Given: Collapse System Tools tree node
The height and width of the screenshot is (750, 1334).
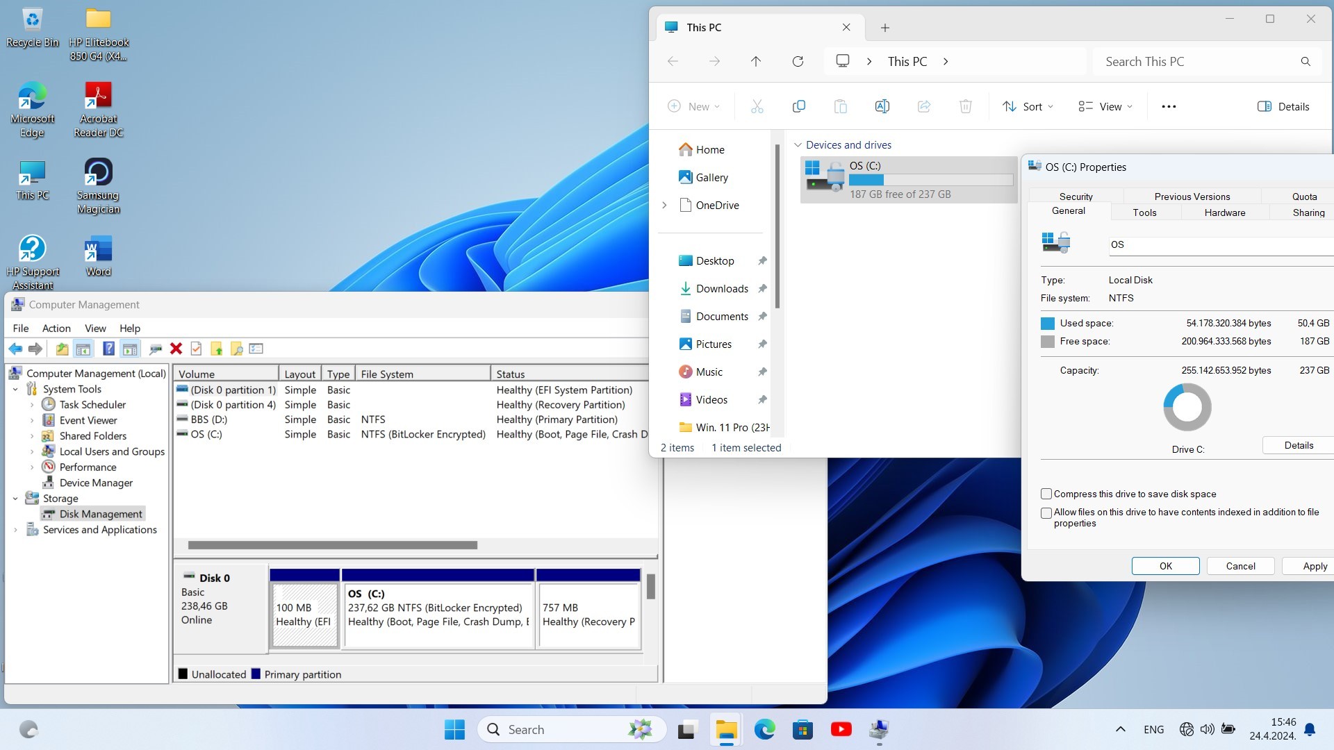Looking at the screenshot, I should (15, 389).
